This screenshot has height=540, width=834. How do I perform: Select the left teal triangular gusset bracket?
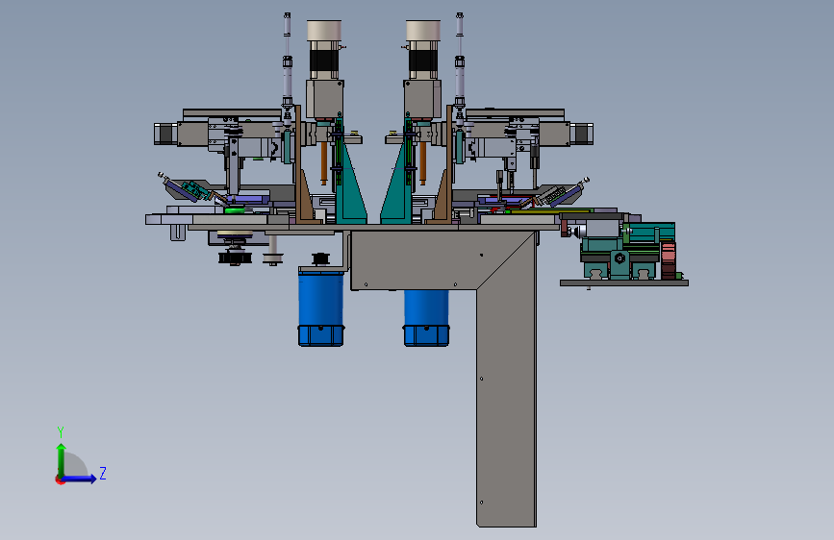click(x=350, y=184)
